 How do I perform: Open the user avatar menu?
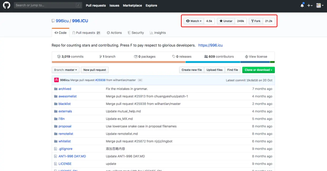(320, 5)
